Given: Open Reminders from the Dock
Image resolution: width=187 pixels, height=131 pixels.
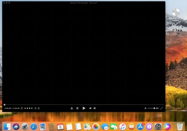Looking at the screenshot, I should click(x=78, y=127).
